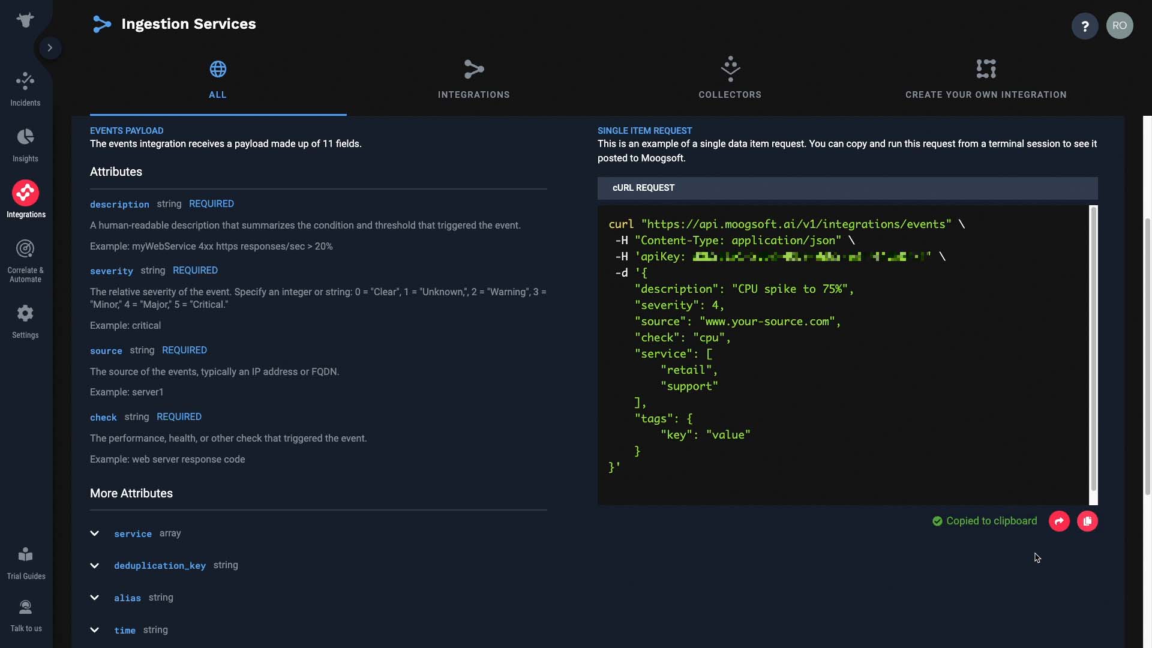1152x648 pixels.
Task: Click the Collectors tab icon
Action: (x=730, y=69)
